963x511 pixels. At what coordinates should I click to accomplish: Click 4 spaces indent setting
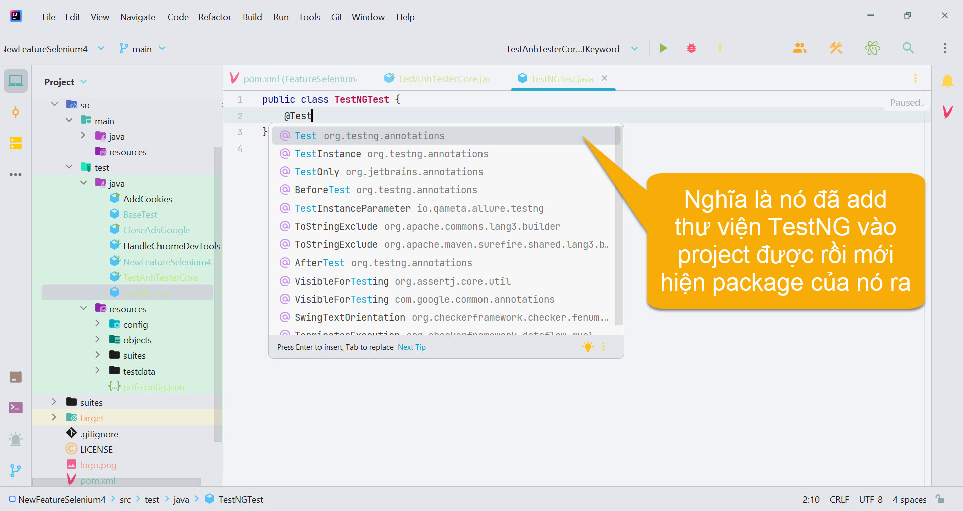tap(909, 500)
